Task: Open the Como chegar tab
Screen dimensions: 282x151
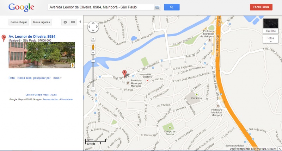Action: [19, 22]
